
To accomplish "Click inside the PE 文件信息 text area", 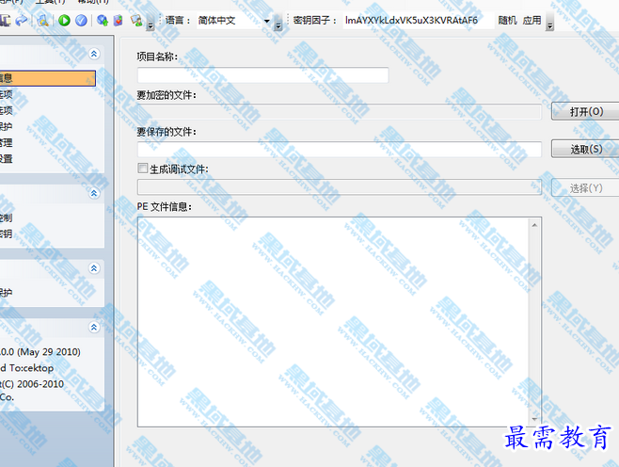I will click(333, 322).
